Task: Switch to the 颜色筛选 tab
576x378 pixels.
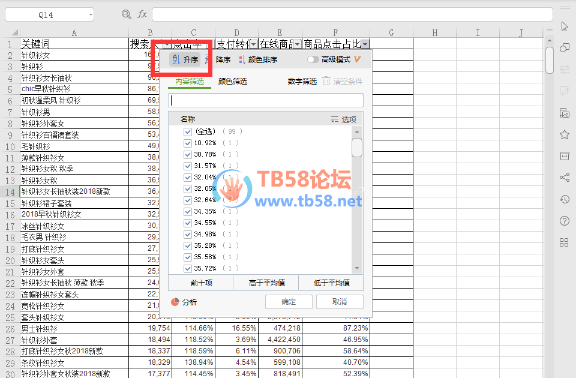Action: pos(233,82)
